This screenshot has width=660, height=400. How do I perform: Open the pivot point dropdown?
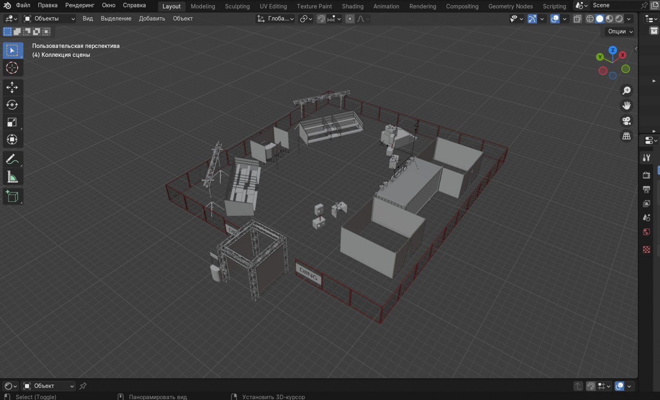[306, 19]
